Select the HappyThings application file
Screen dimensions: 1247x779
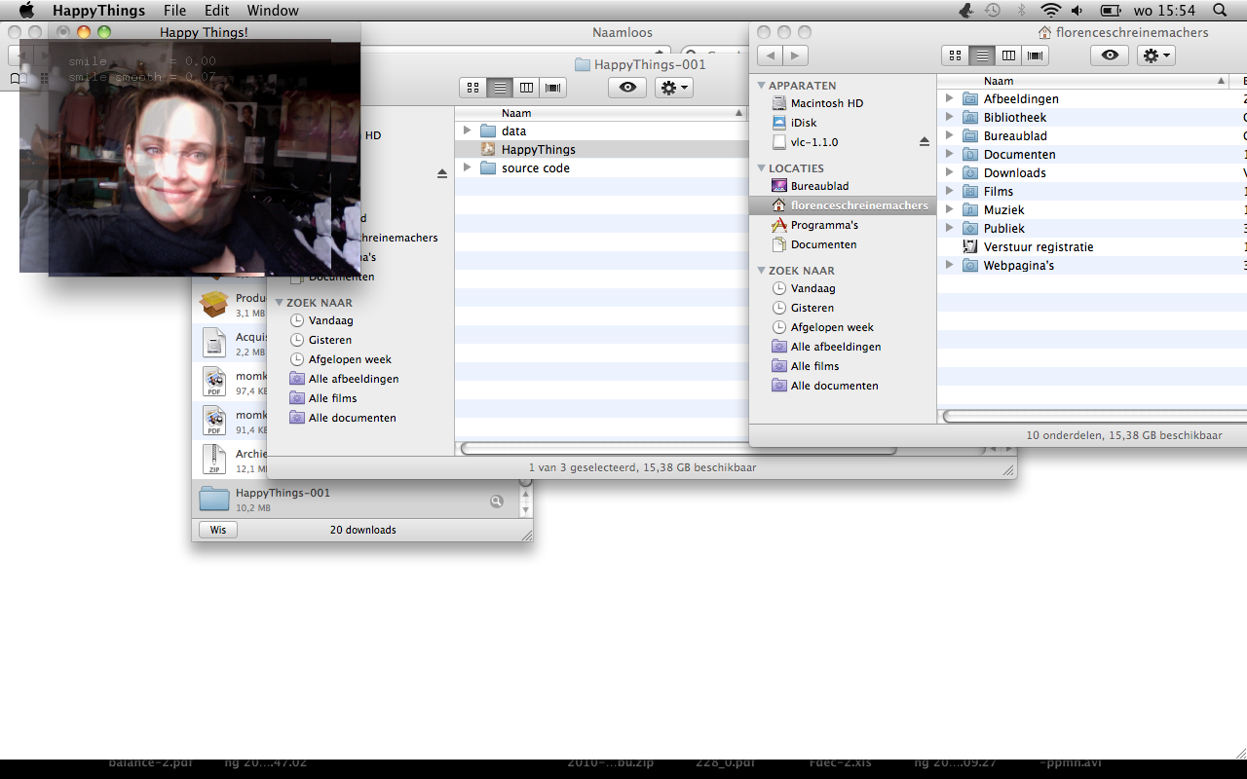coord(538,149)
